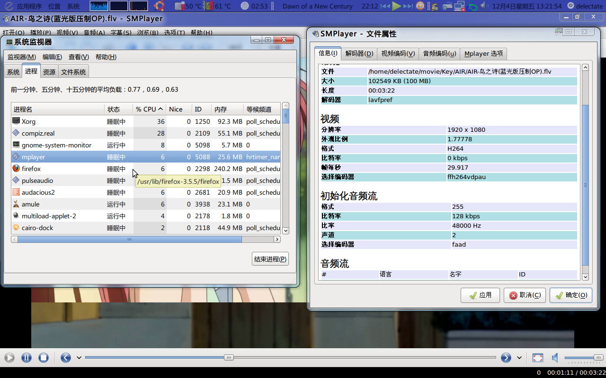Pause the video playback
Screen dimensions: 606x378
27,358
